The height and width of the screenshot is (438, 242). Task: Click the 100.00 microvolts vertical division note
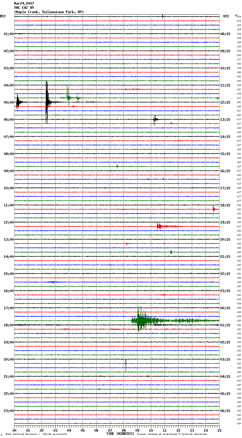(x=36, y=434)
